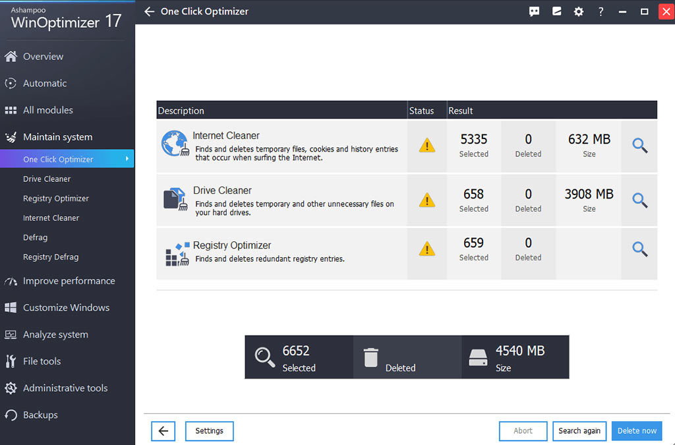Click the Internet Cleaner warning status icon
Screen dimensions: 675x445
tap(427, 146)
